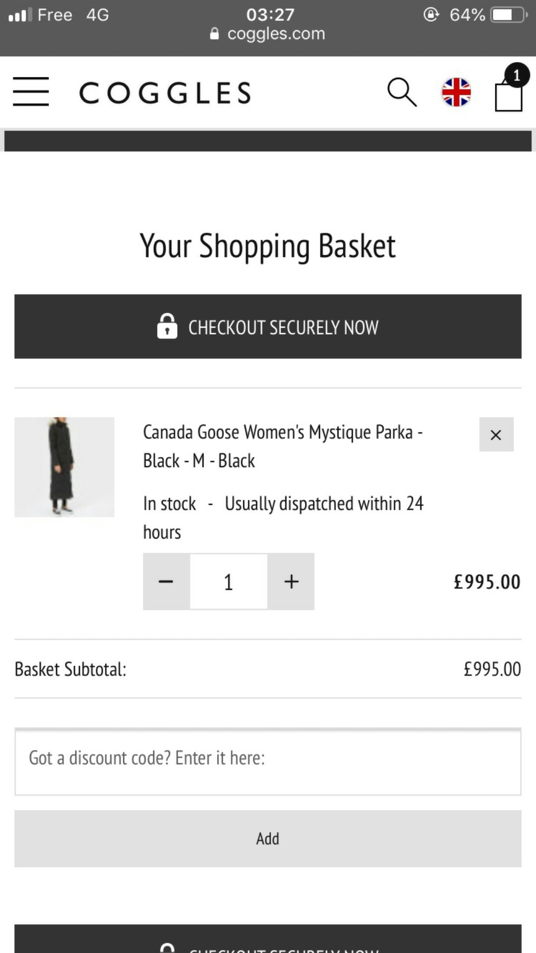Image resolution: width=536 pixels, height=953 pixels.
Task: Tap the battery icon in status bar
Action: pyautogui.click(x=509, y=15)
